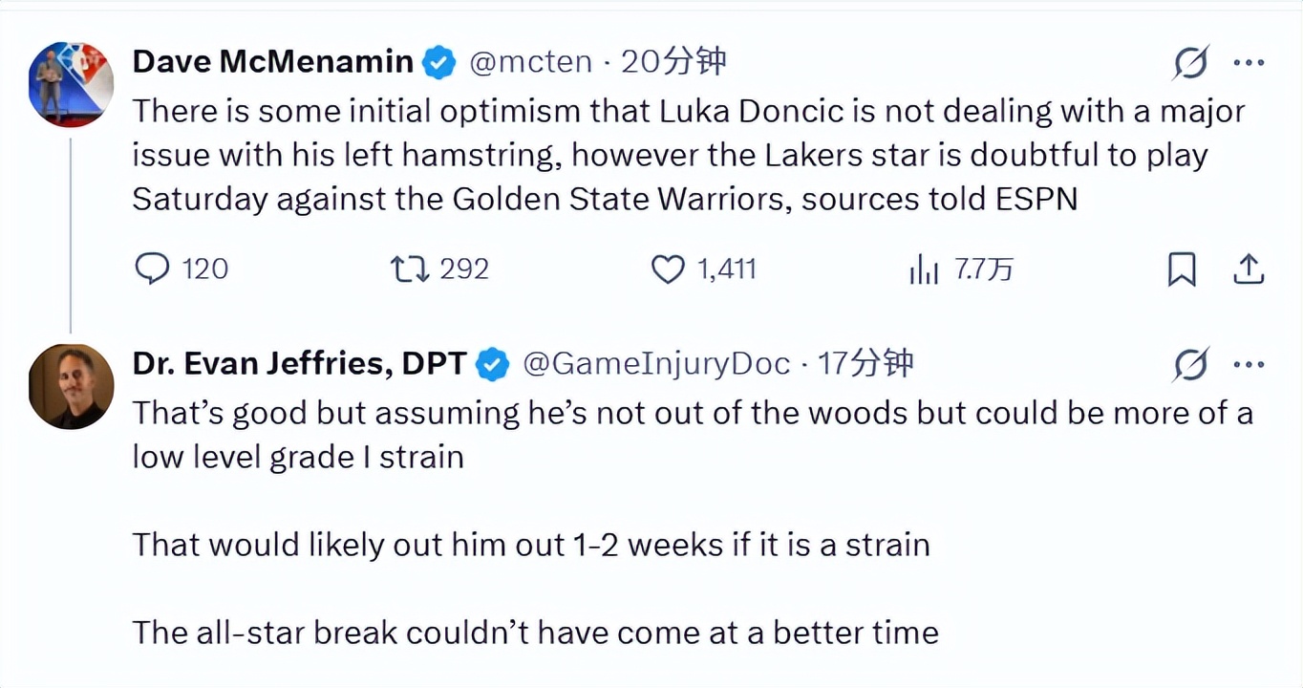
Task: Click the verified badge beside Dave McMenamin
Action: pyautogui.click(x=438, y=63)
